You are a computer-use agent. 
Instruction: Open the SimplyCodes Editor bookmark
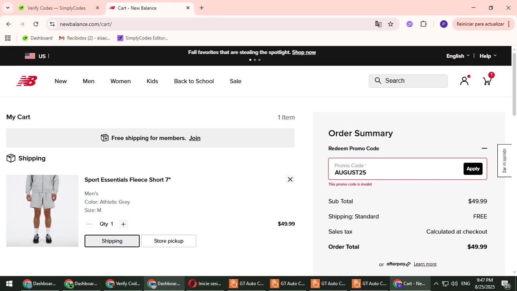pyautogui.click(x=143, y=38)
